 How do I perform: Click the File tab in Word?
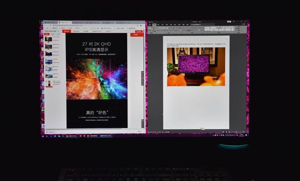pyautogui.click(x=150, y=25)
